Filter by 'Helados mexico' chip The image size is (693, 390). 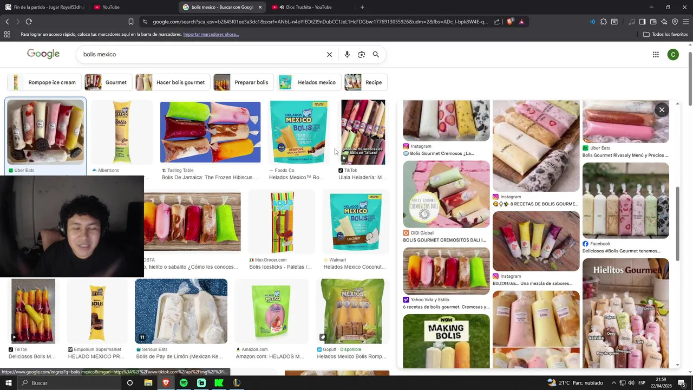(309, 82)
